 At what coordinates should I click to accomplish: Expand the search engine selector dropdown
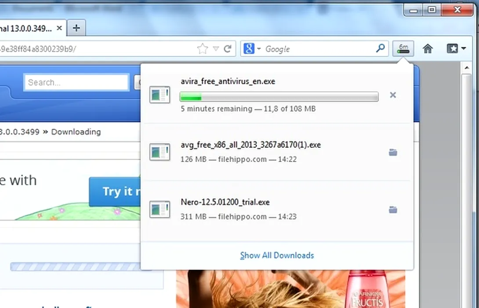[252, 49]
